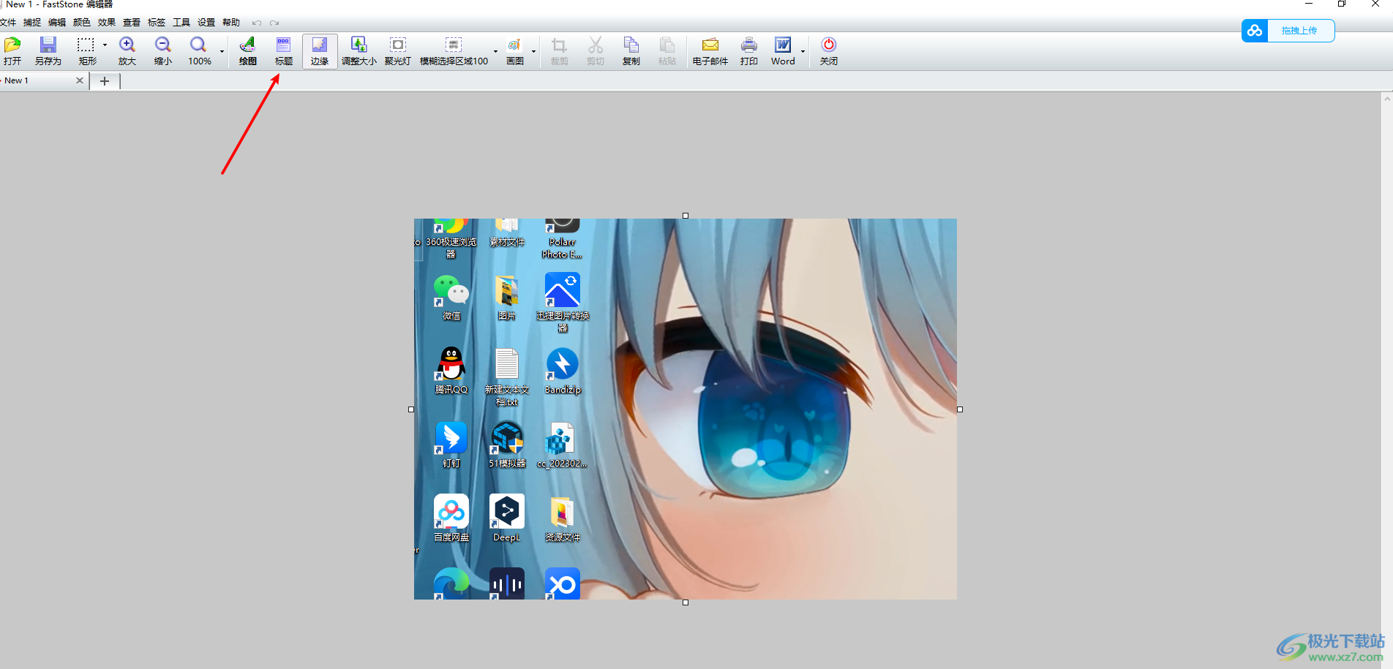The height and width of the screenshot is (669, 1393).
Task: Click the 素材文件 label in the captured image
Action: (x=507, y=242)
